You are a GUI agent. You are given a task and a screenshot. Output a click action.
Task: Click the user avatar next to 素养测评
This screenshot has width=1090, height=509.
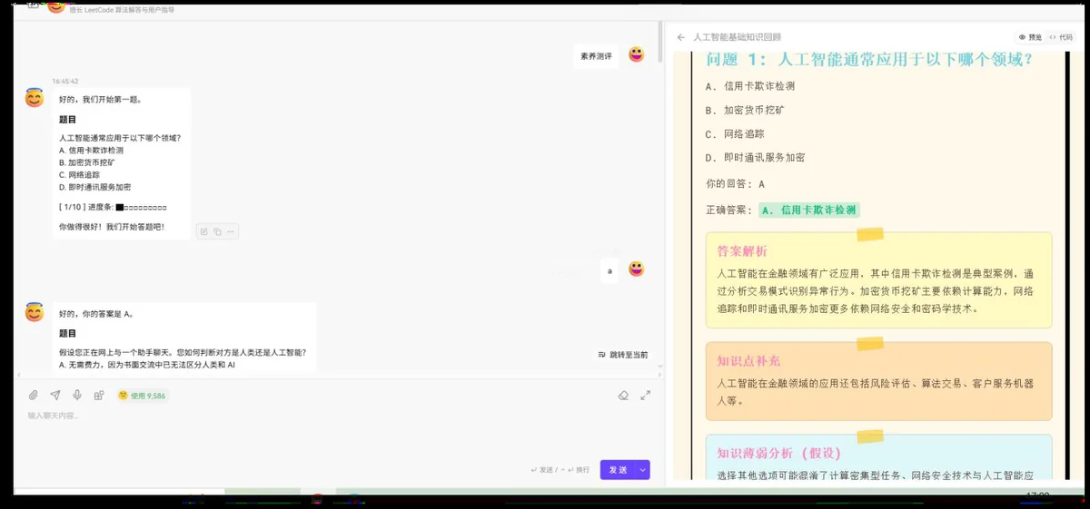point(637,54)
